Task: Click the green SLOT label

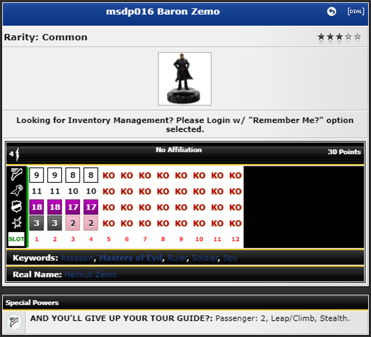Action: (16, 239)
